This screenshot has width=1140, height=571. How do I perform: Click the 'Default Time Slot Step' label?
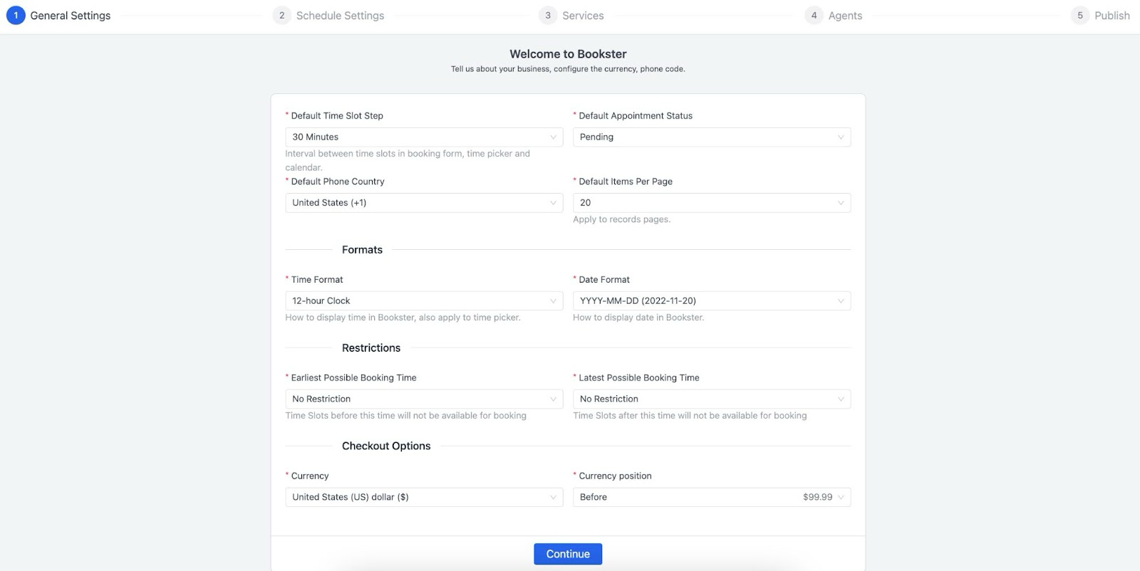tap(337, 115)
